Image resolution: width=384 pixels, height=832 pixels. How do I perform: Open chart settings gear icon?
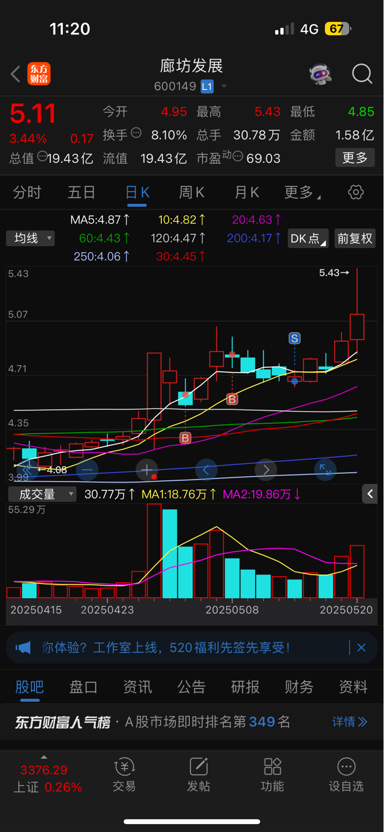tap(356, 192)
